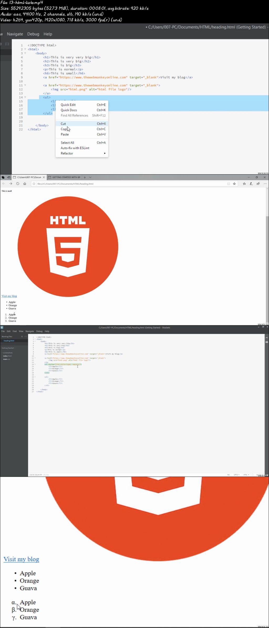Image resolution: width=269 pixels, height=628 pixels.
Task: Click the HTML5 logo image in Edge
Action: pyautogui.click(x=68, y=247)
